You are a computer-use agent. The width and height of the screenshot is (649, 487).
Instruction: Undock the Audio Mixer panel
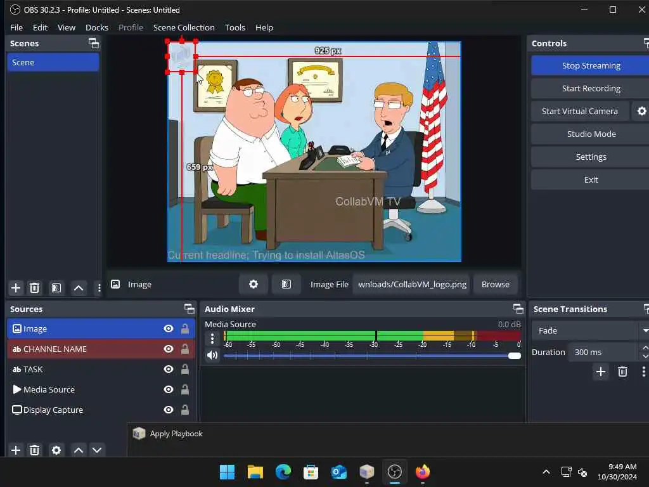pyautogui.click(x=518, y=309)
